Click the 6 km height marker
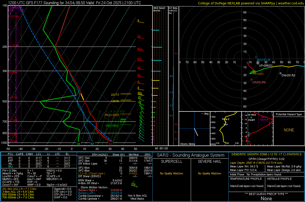Viewport: 305px width, 202px height. [14, 97]
